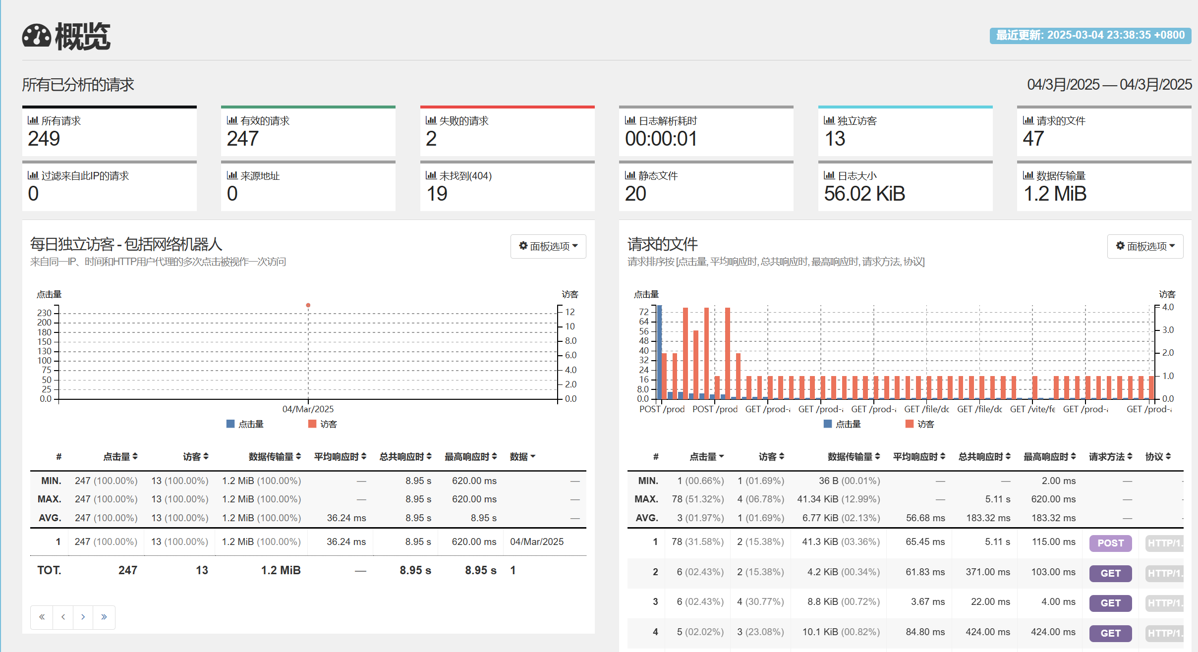Sort requested files table by 请求方法
Image resolution: width=1198 pixels, height=652 pixels.
(x=1110, y=456)
